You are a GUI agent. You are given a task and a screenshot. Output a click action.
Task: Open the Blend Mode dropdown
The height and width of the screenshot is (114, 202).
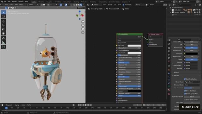click(x=192, y=82)
